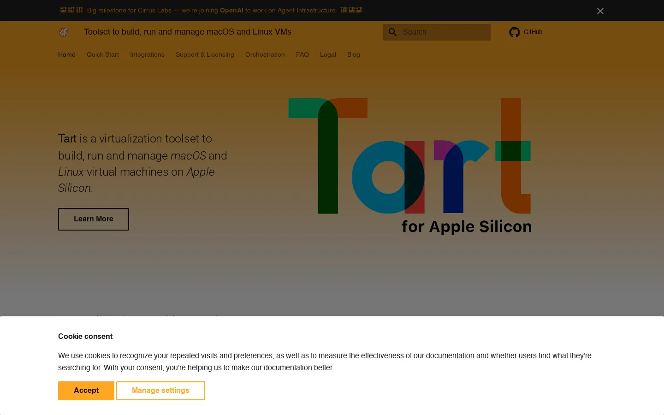Switch to the Integrations tab
Image resolution: width=664 pixels, height=415 pixels.
pos(147,54)
